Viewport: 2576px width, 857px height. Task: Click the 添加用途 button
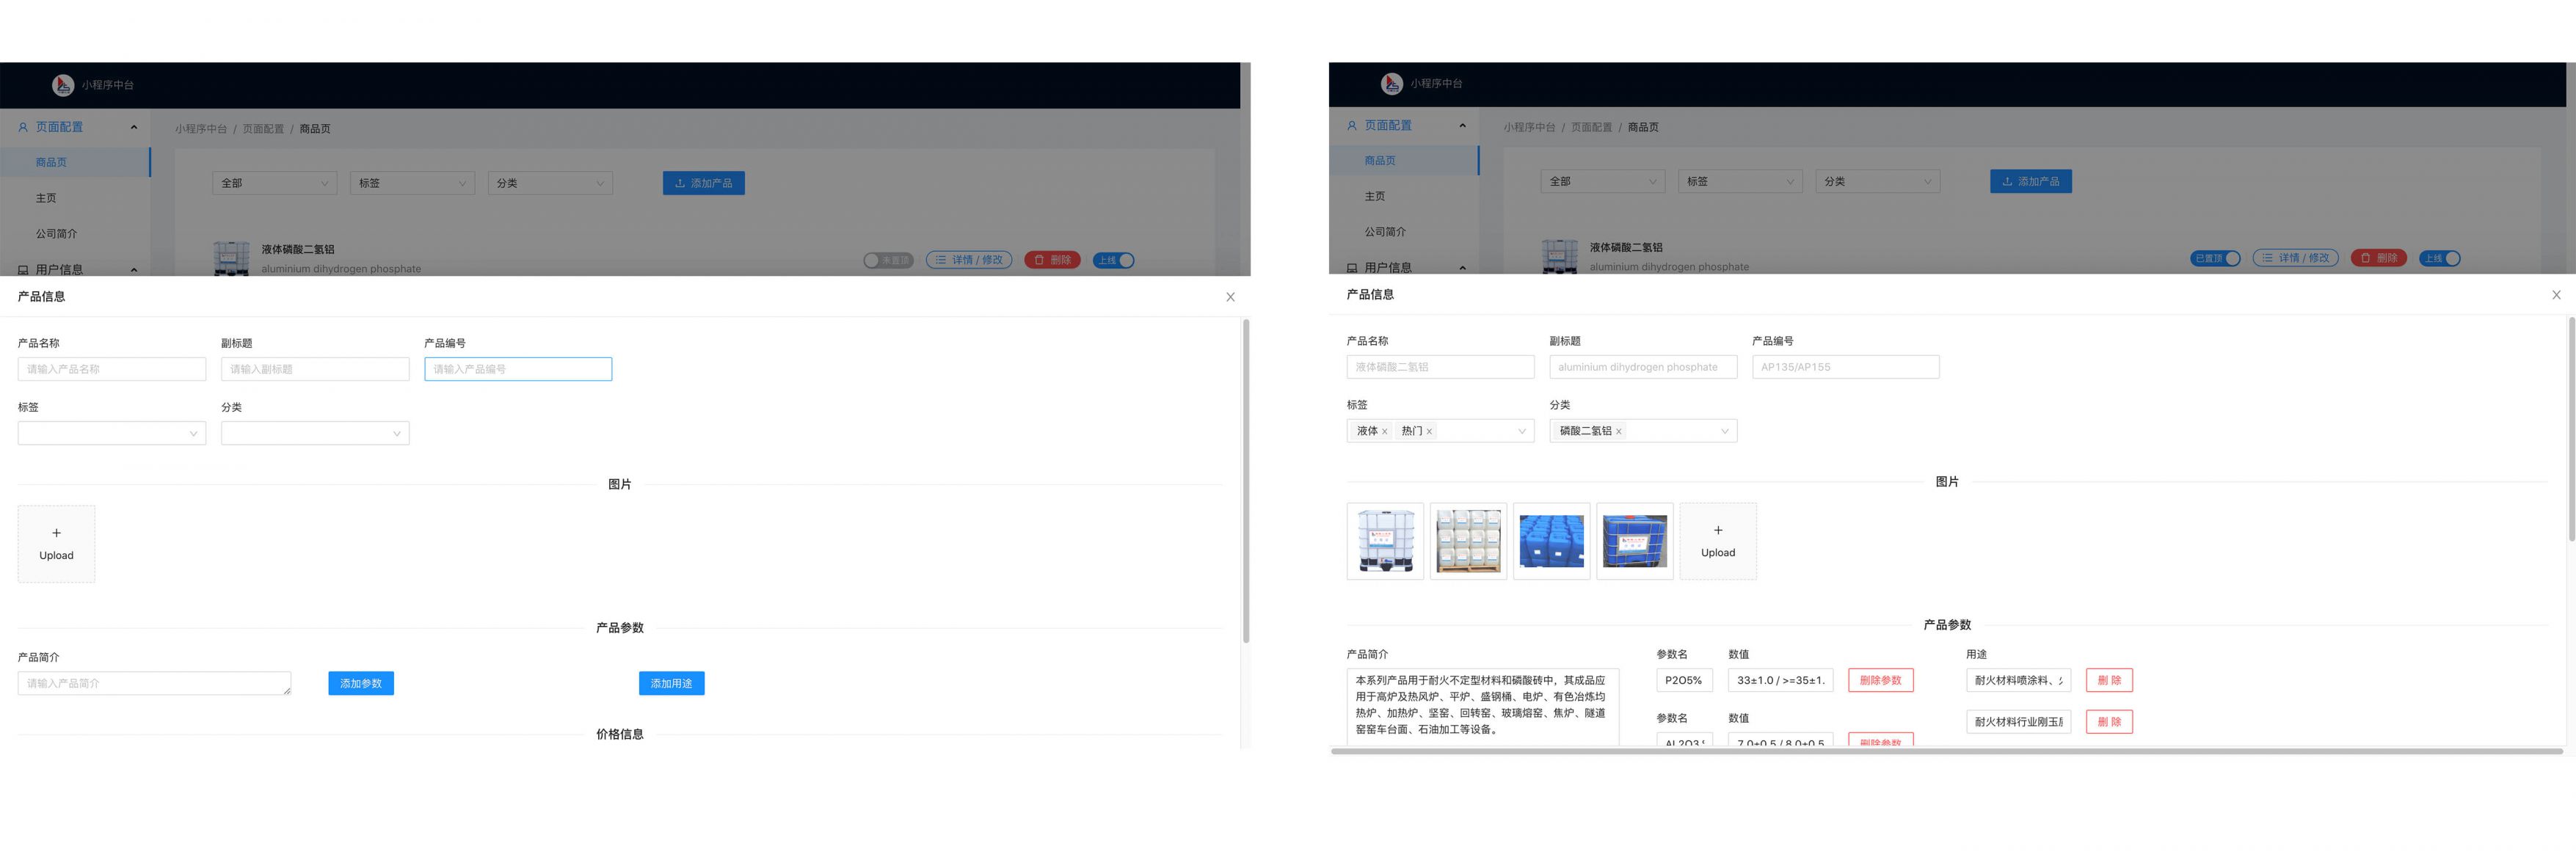671,683
